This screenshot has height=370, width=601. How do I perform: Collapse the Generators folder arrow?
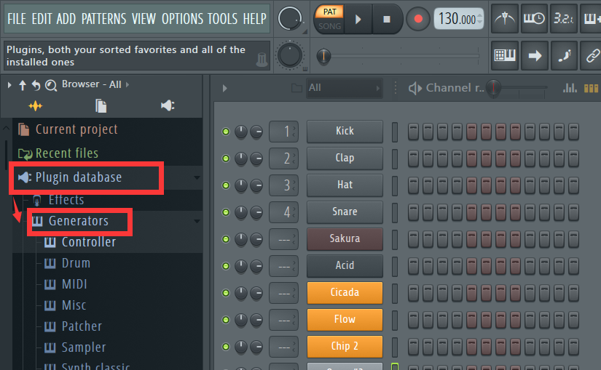pyautogui.click(x=197, y=221)
